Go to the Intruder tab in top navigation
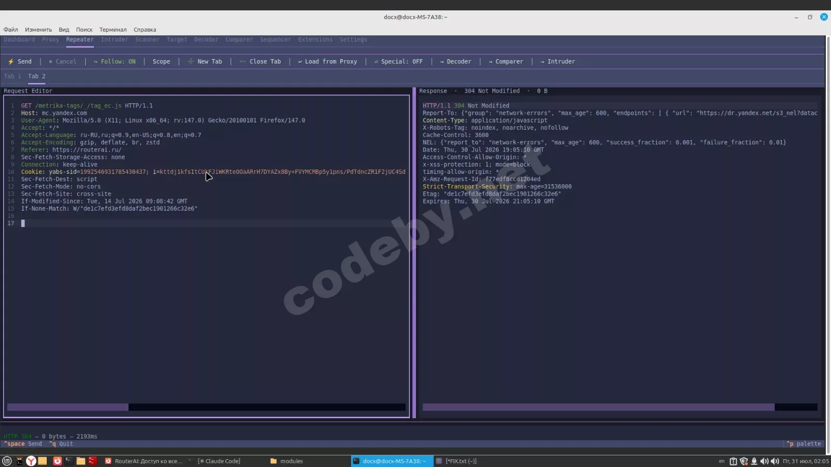 pyautogui.click(x=114, y=39)
